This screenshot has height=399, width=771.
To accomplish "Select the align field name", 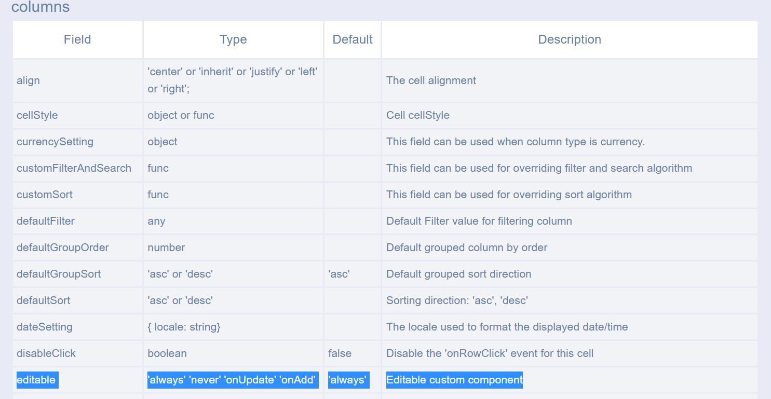I will coord(28,80).
